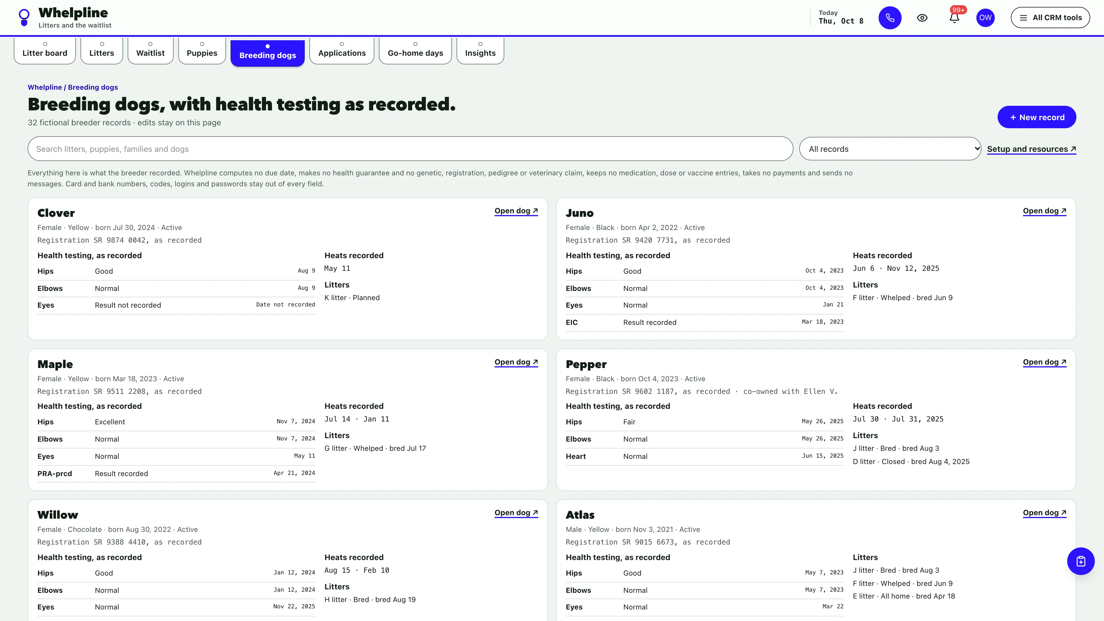This screenshot has width=1104, height=621.
Task: Click Juno's 'EIC' health test label
Action: [571, 322]
